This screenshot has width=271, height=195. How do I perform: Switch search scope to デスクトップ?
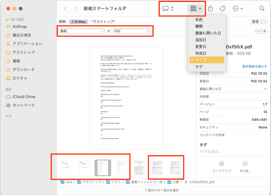coord(103,22)
